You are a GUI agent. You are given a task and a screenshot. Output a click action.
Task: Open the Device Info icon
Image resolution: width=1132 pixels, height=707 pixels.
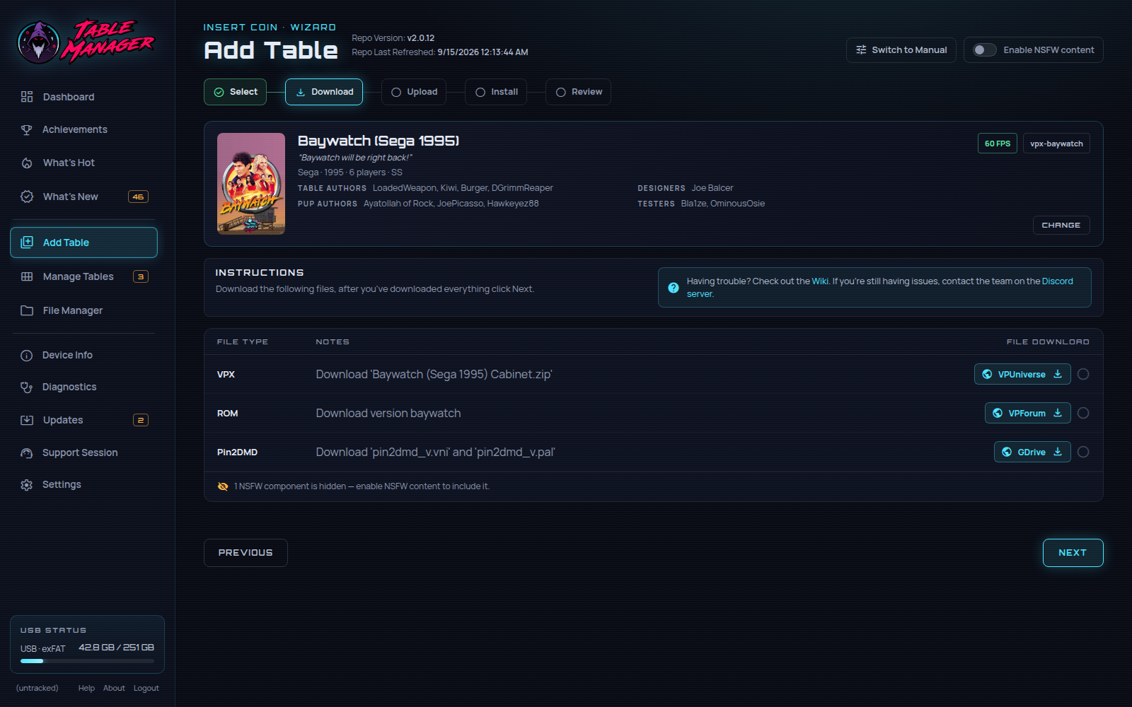27,356
